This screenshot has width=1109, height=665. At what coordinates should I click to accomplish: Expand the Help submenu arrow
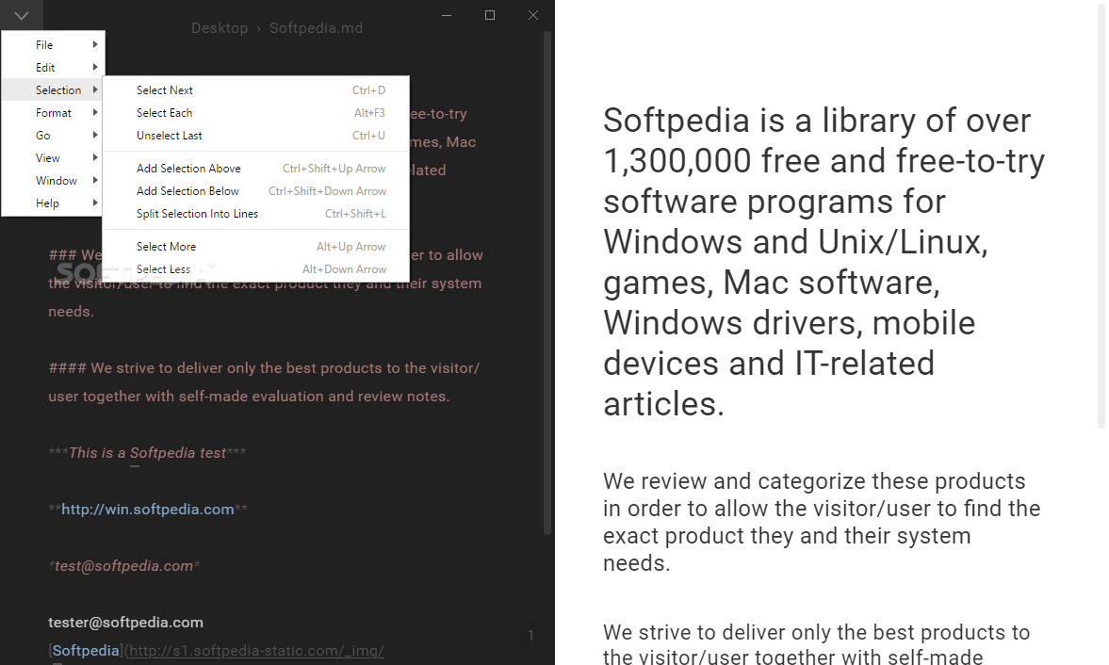95,203
